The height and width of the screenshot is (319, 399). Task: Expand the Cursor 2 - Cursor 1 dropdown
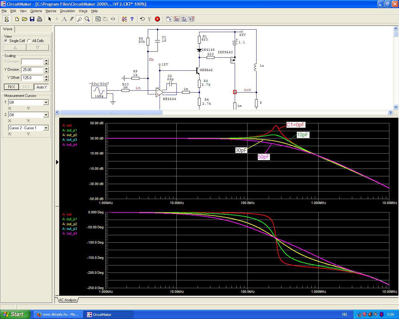46,128
